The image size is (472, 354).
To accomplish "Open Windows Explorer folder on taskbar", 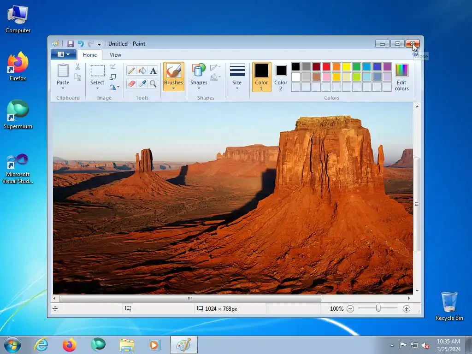I will click(x=127, y=345).
